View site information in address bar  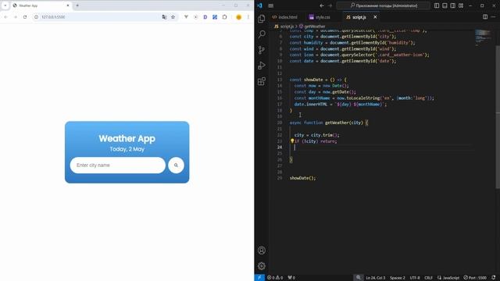click(36, 17)
